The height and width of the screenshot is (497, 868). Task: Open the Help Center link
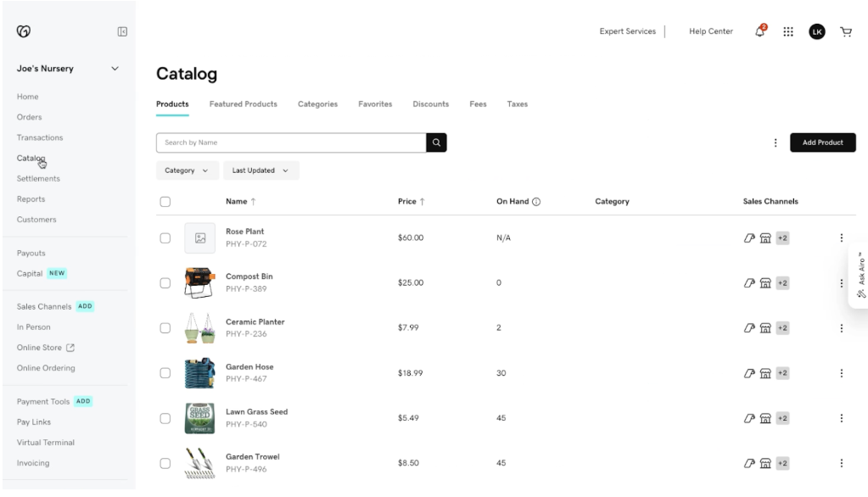tap(711, 31)
